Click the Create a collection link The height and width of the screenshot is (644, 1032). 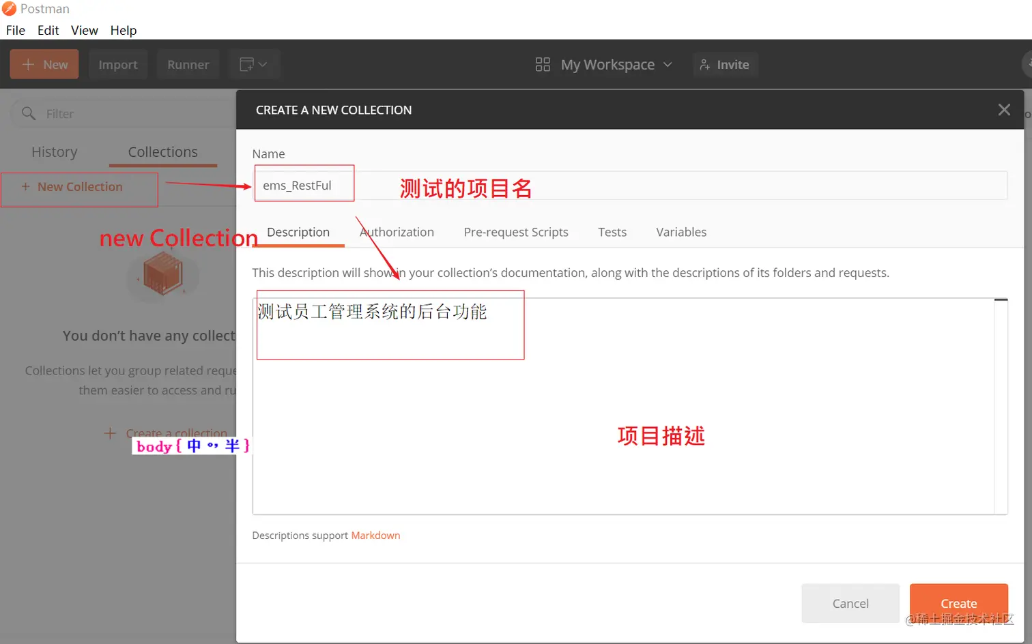tap(167, 433)
